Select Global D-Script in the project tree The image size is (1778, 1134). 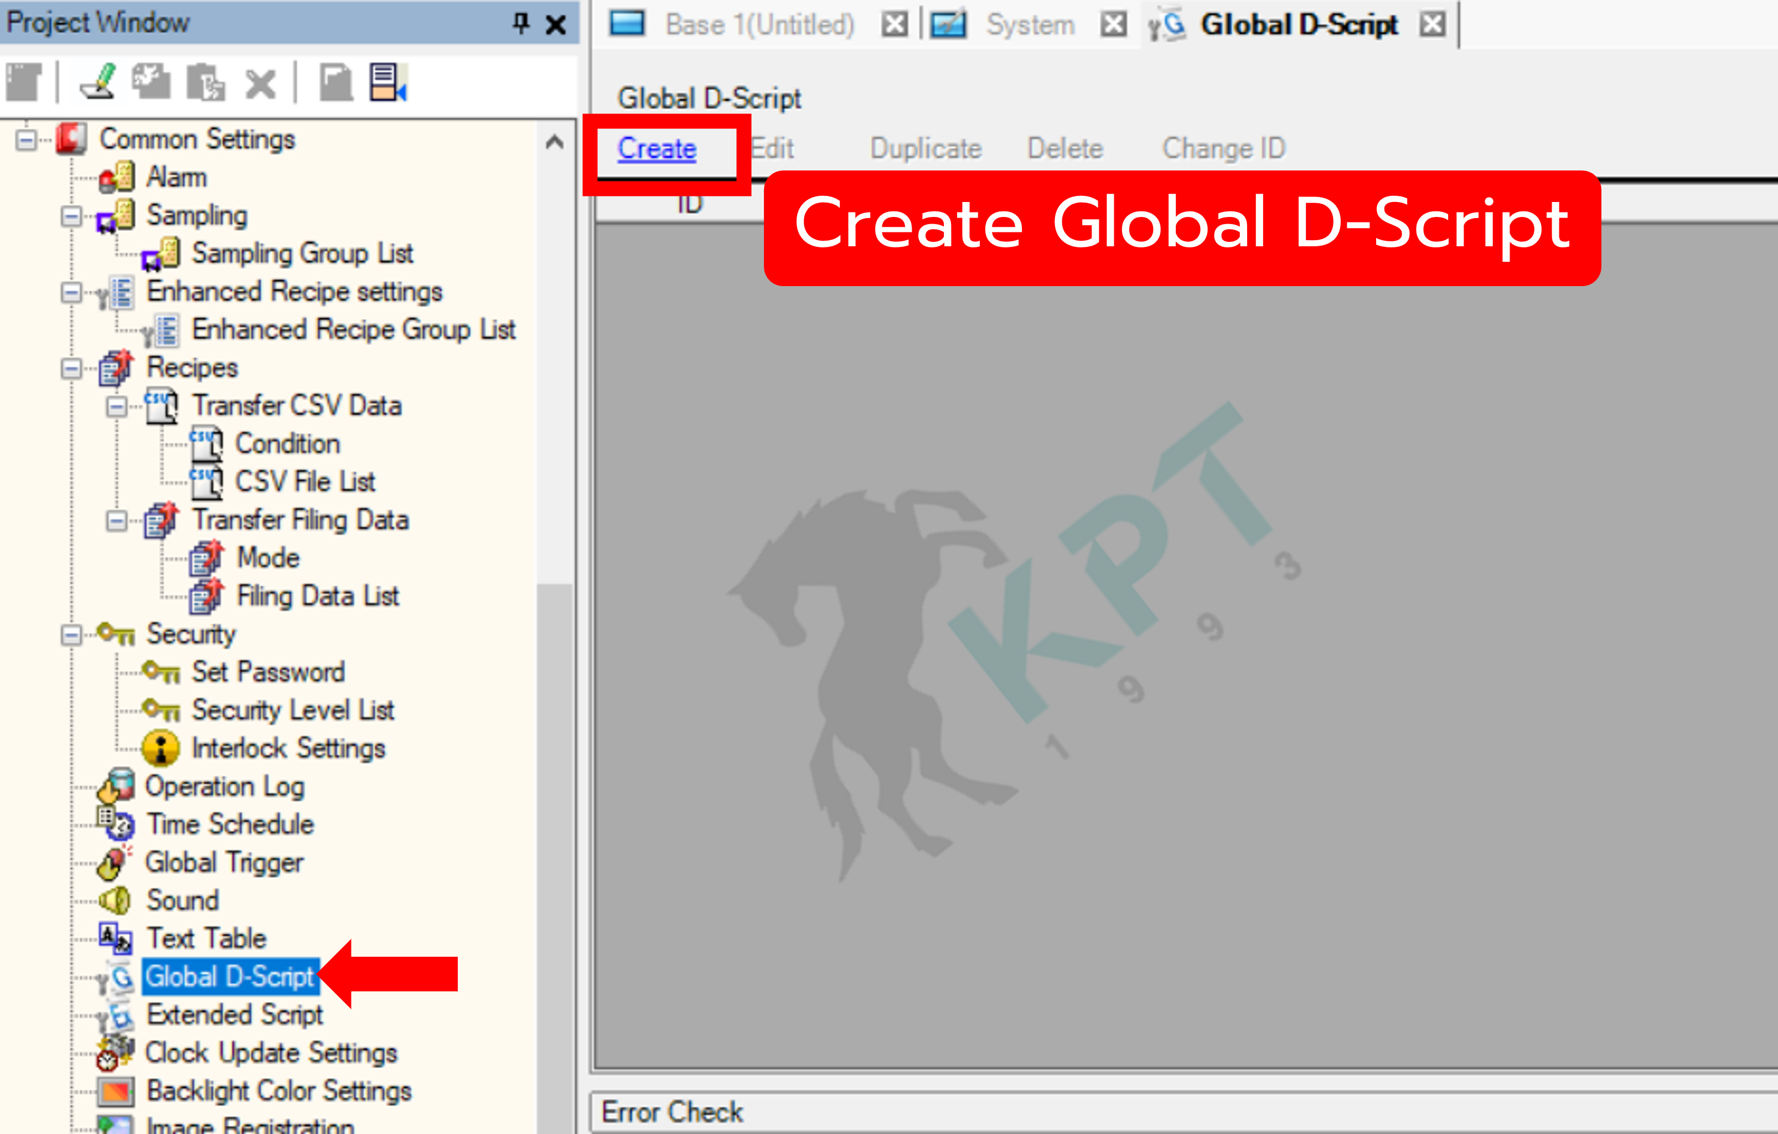pyautogui.click(x=230, y=977)
